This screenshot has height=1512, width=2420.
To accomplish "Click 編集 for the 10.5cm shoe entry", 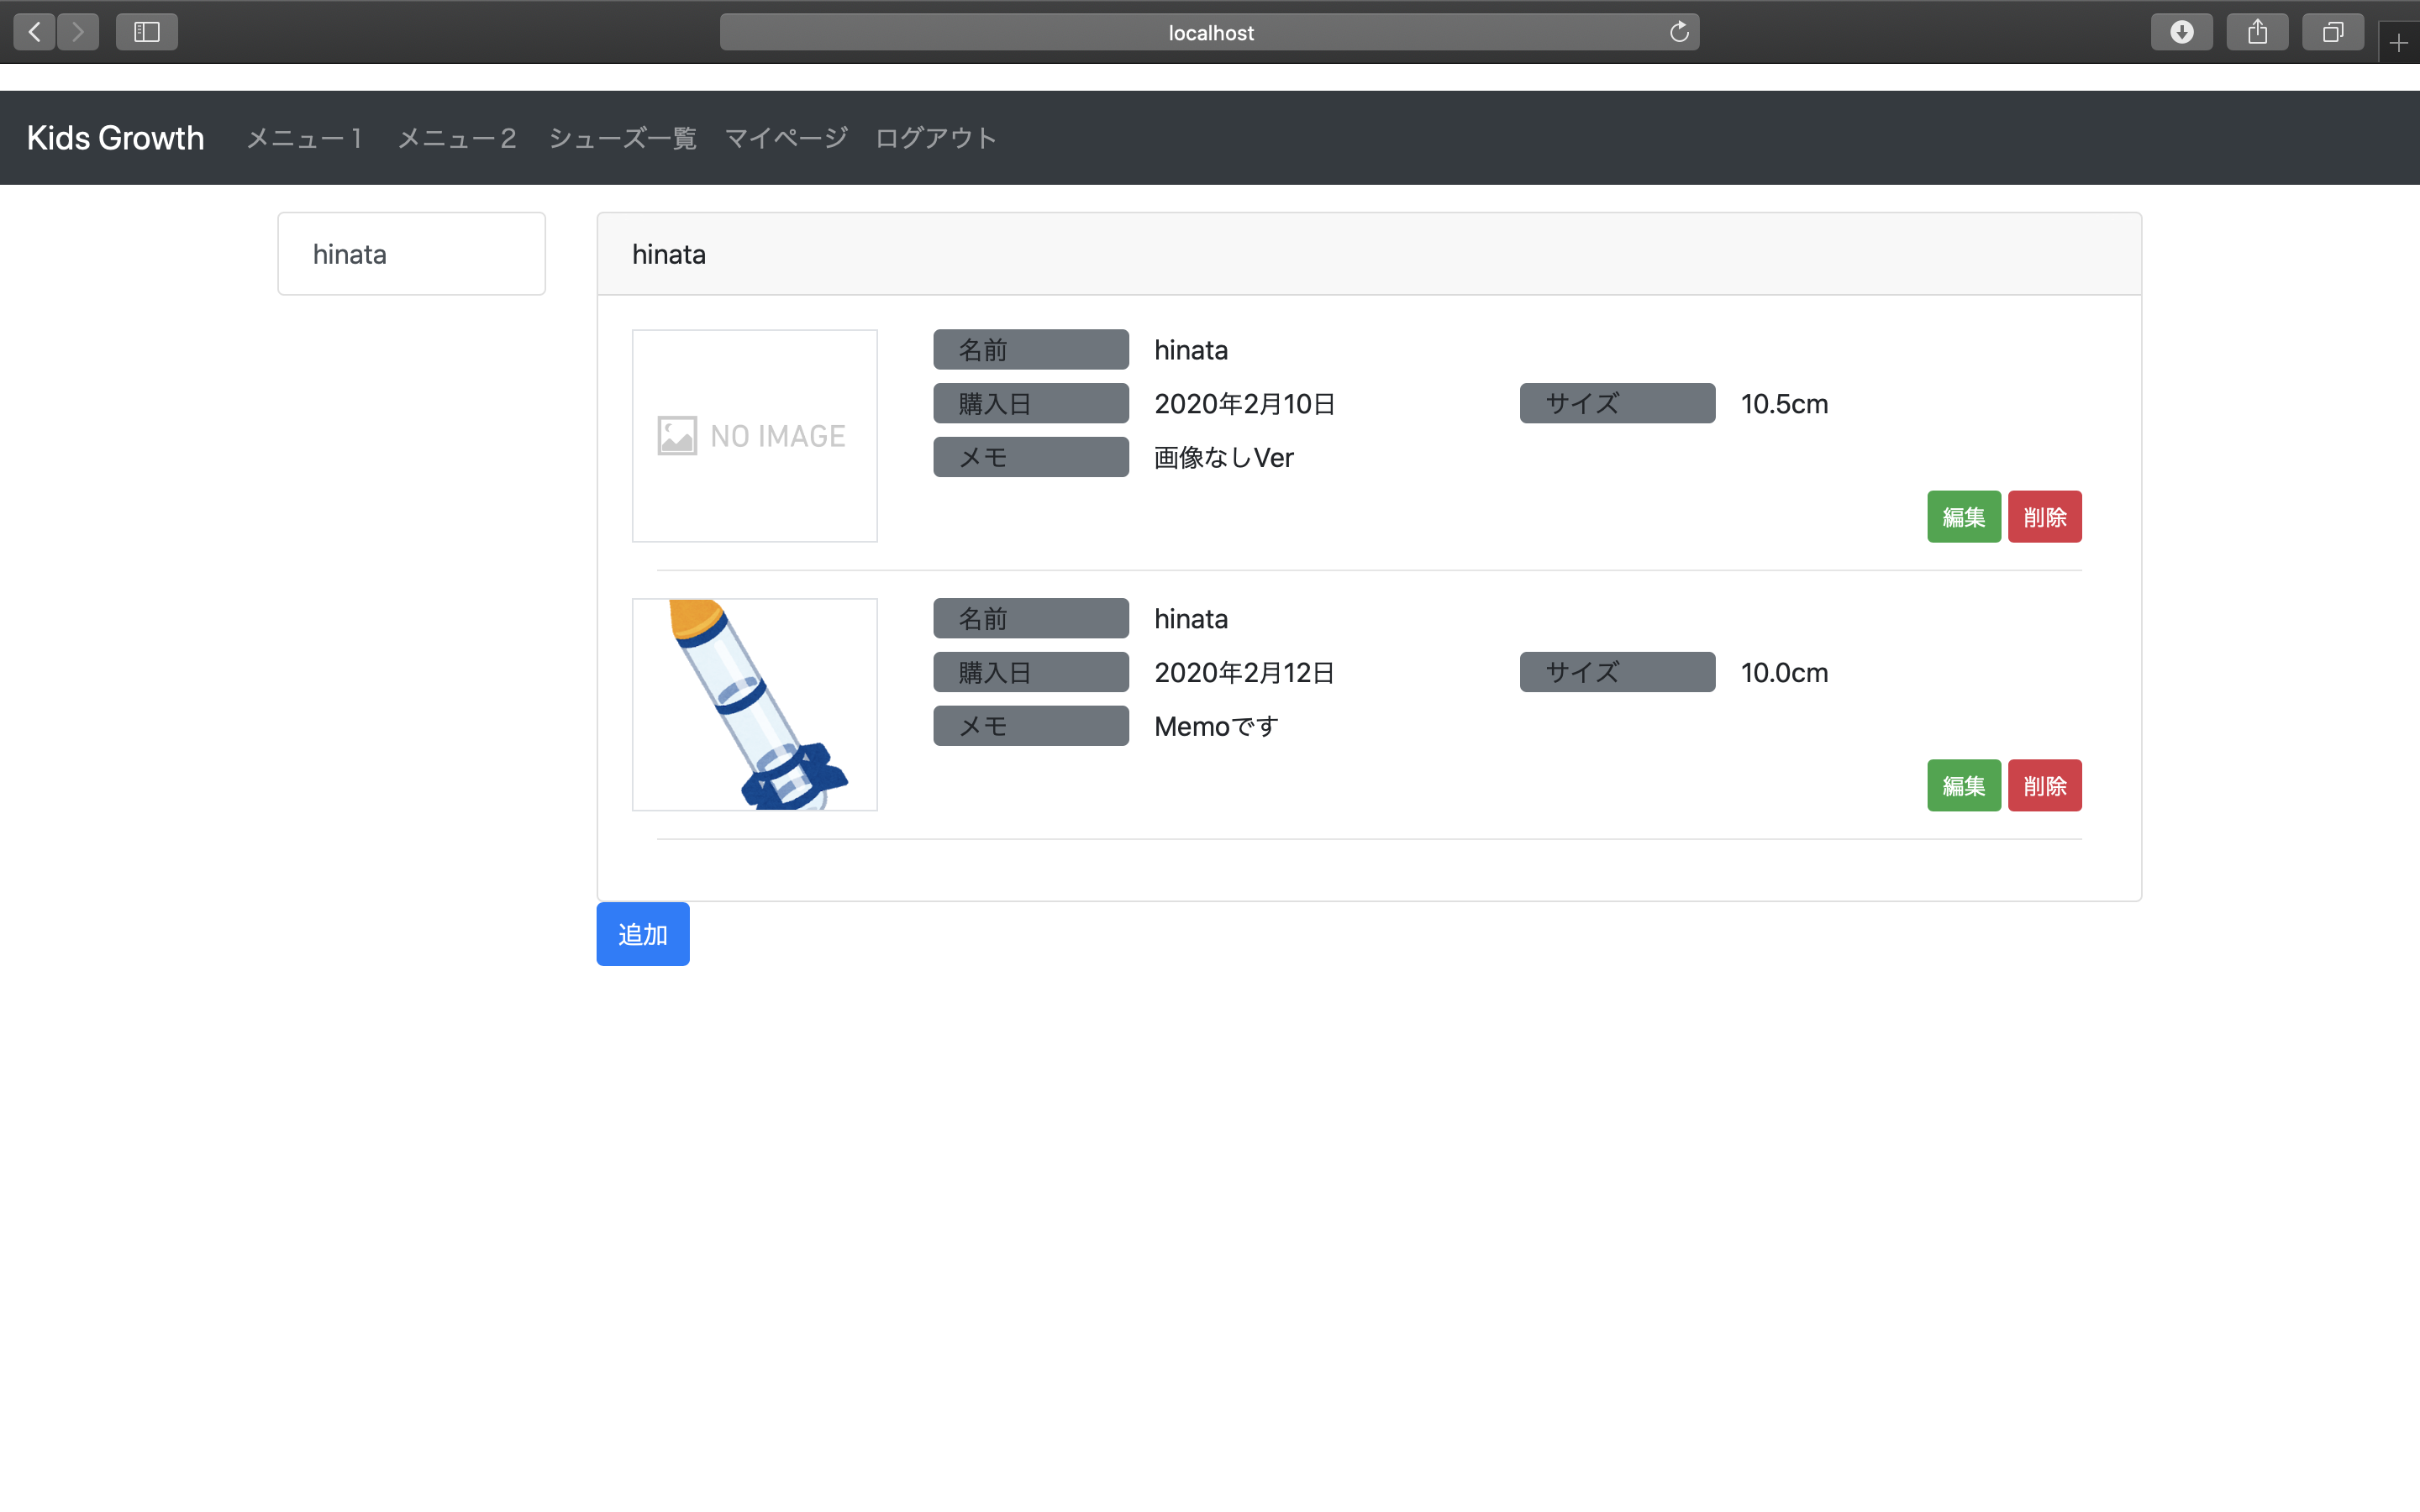I will pos(1963,517).
